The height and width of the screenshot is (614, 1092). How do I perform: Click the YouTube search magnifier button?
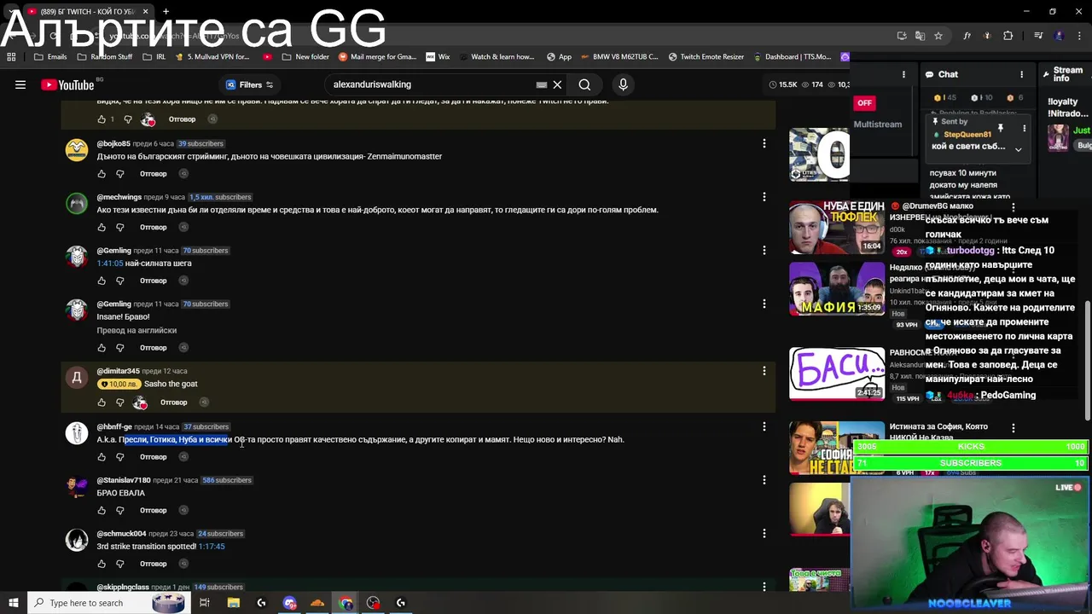click(x=584, y=84)
